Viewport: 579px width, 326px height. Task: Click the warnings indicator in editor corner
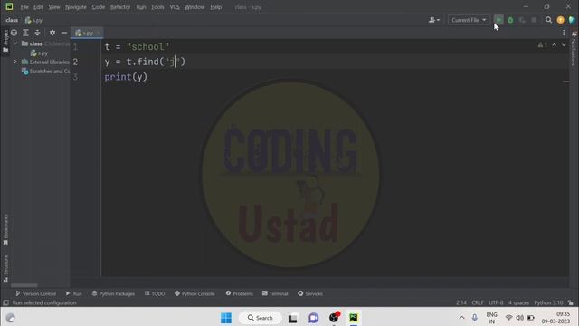543,45
